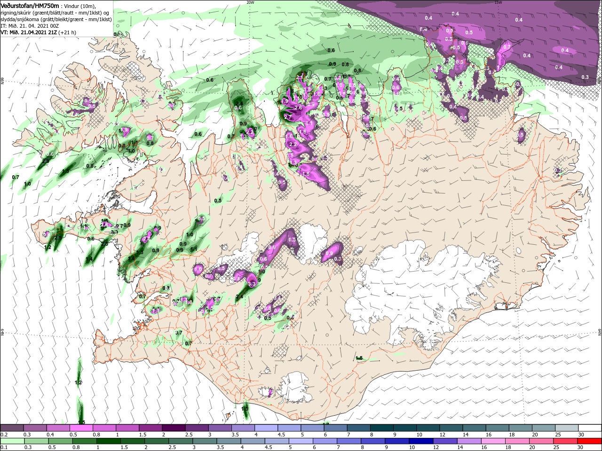Image resolution: width=602 pixels, height=451 pixels.
Task: Click the Veðurstofan/HM750m map title
Action: (30, 5)
